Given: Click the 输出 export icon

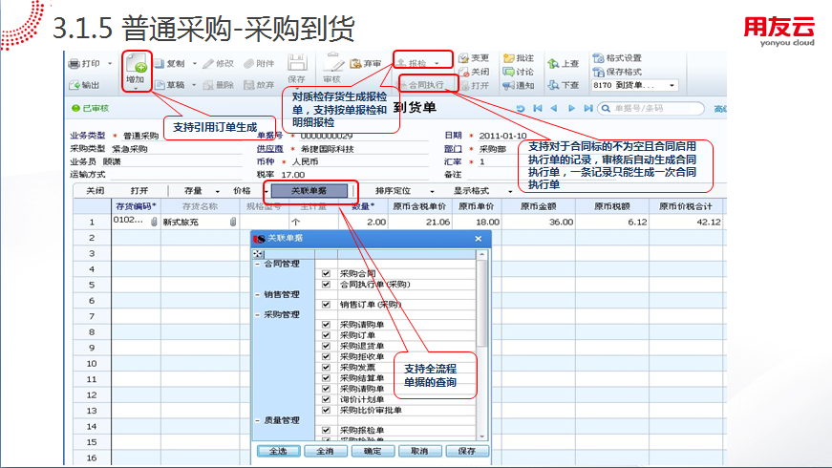Looking at the screenshot, I should [x=75, y=85].
